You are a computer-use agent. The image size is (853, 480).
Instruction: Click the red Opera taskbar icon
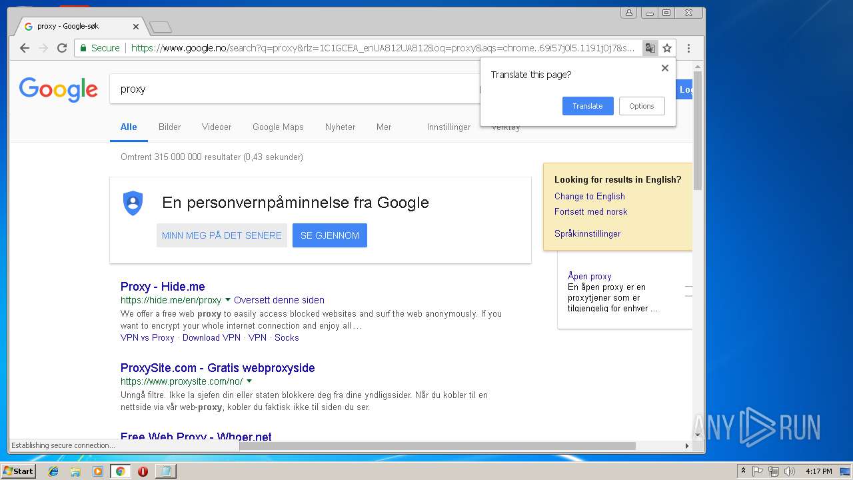click(x=143, y=471)
